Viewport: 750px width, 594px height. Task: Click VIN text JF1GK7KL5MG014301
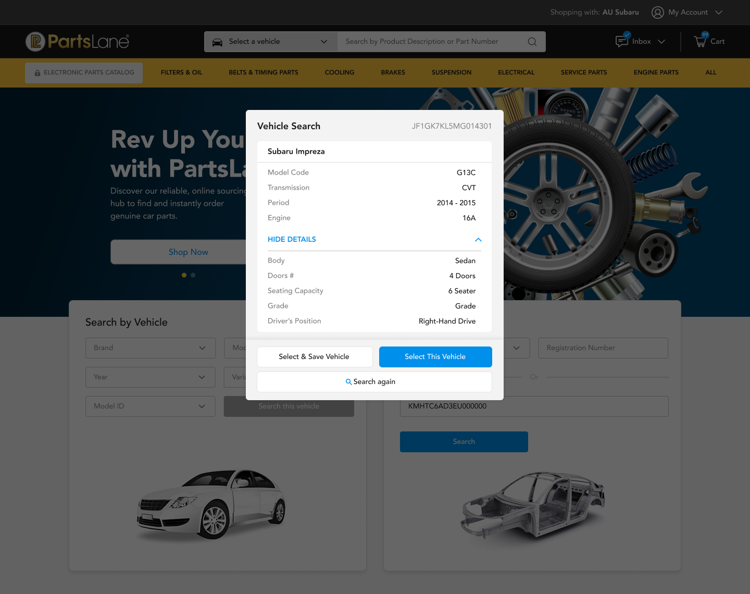452,126
